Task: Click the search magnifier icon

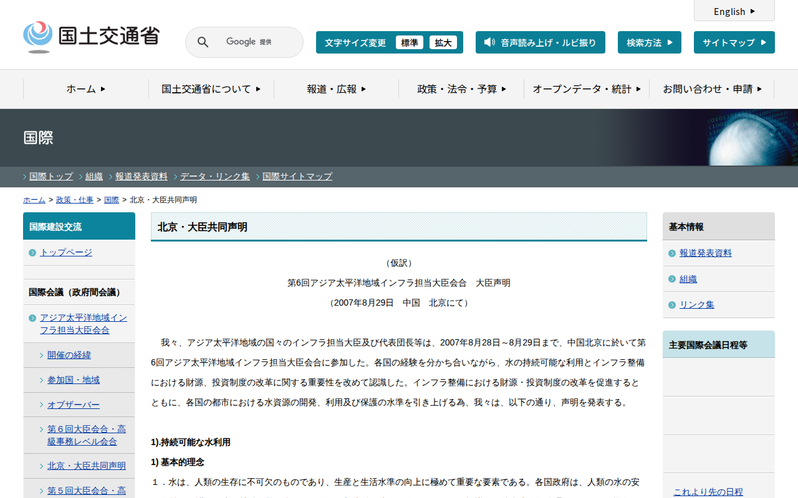Action: click(x=203, y=42)
